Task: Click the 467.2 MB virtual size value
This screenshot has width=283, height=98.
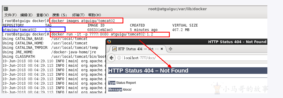Action: pos(181,30)
